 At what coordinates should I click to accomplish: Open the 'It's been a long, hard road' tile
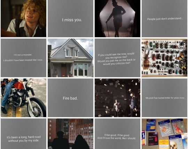tap(24, 134)
